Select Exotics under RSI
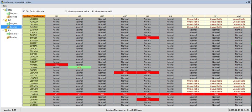252x112 pixels. (x=14, y=37)
